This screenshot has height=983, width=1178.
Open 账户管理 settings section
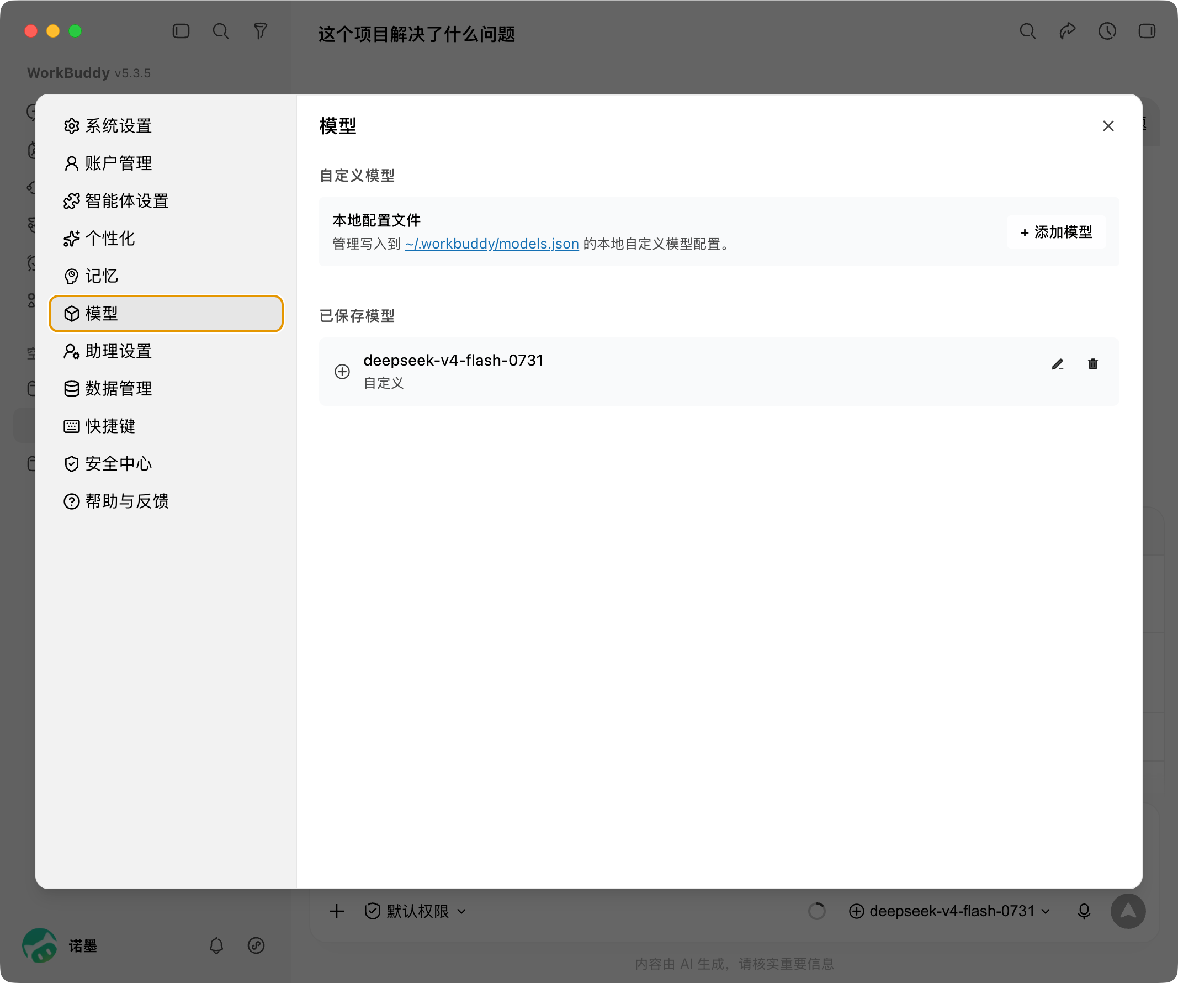tap(166, 163)
